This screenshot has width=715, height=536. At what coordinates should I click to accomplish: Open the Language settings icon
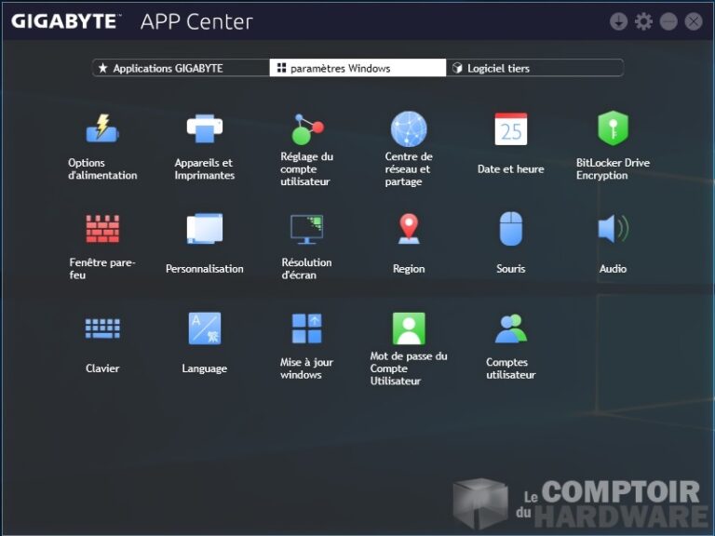(205, 328)
